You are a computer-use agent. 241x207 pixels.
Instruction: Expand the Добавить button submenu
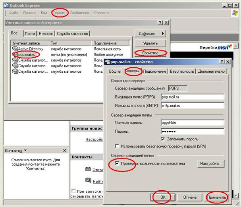coord(163,33)
